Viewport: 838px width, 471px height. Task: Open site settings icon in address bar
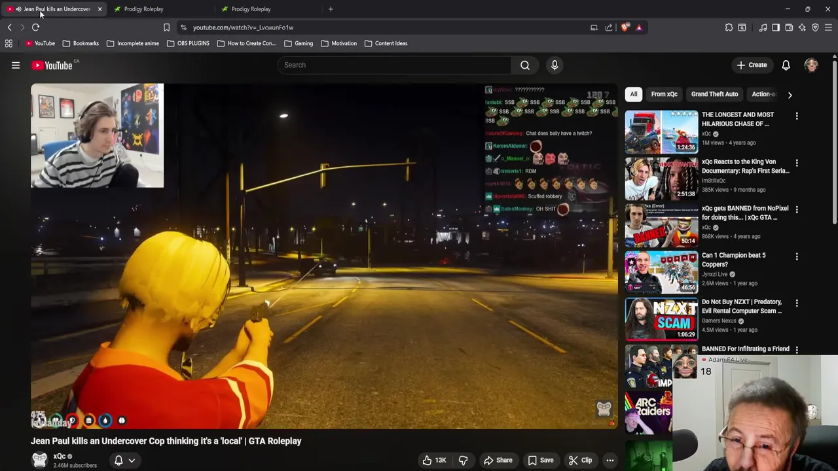(183, 27)
